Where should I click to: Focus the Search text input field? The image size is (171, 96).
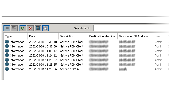point(131,28)
